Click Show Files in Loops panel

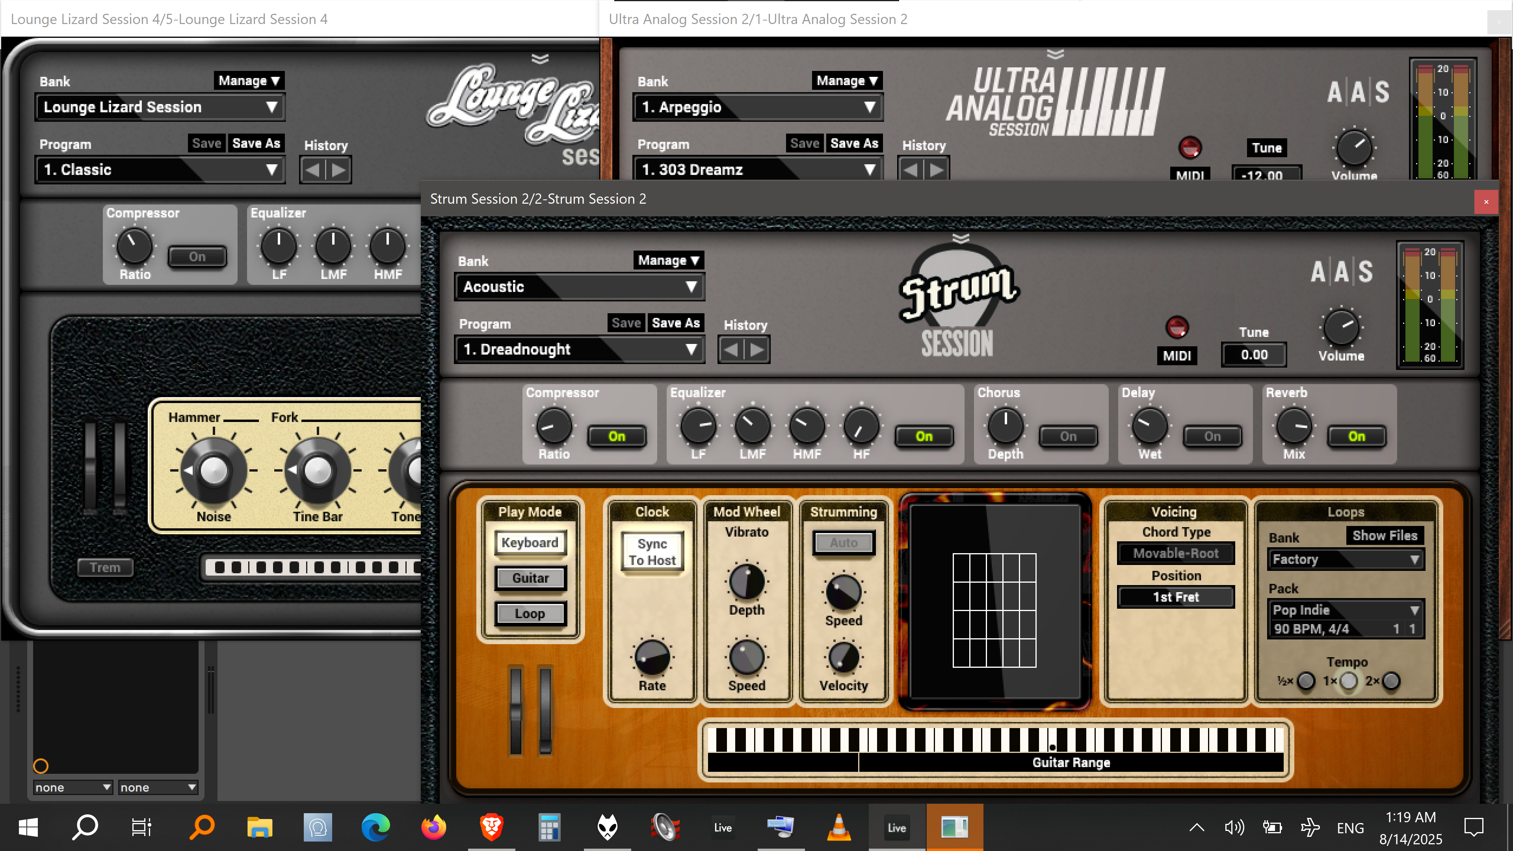(x=1385, y=536)
